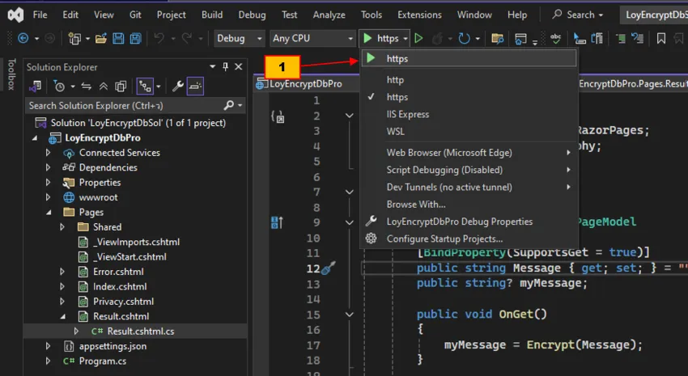Viewport: 688px width, 376px height.
Task: Toggle the Preview Selected Items button
Action: [196, 86]
